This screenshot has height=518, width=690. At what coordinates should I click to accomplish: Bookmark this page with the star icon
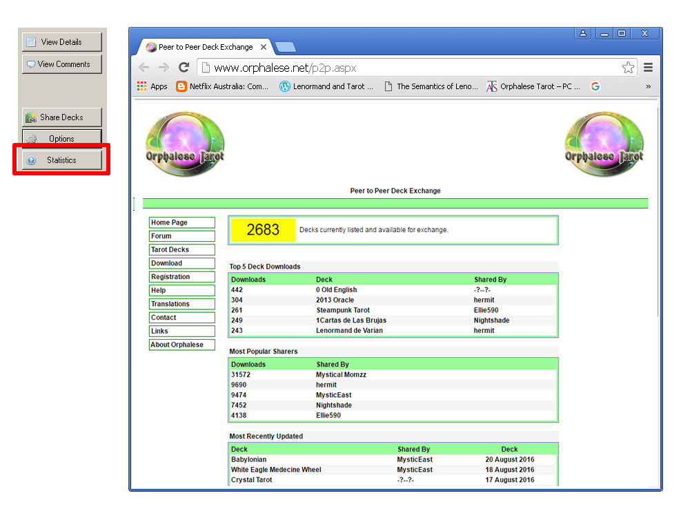coord(628,68)
